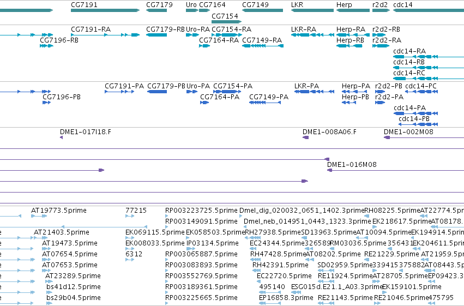Click EST label RP003223725.5prime
The width and height of the screenshot is (464, 306).
click(x=201, y=211)
